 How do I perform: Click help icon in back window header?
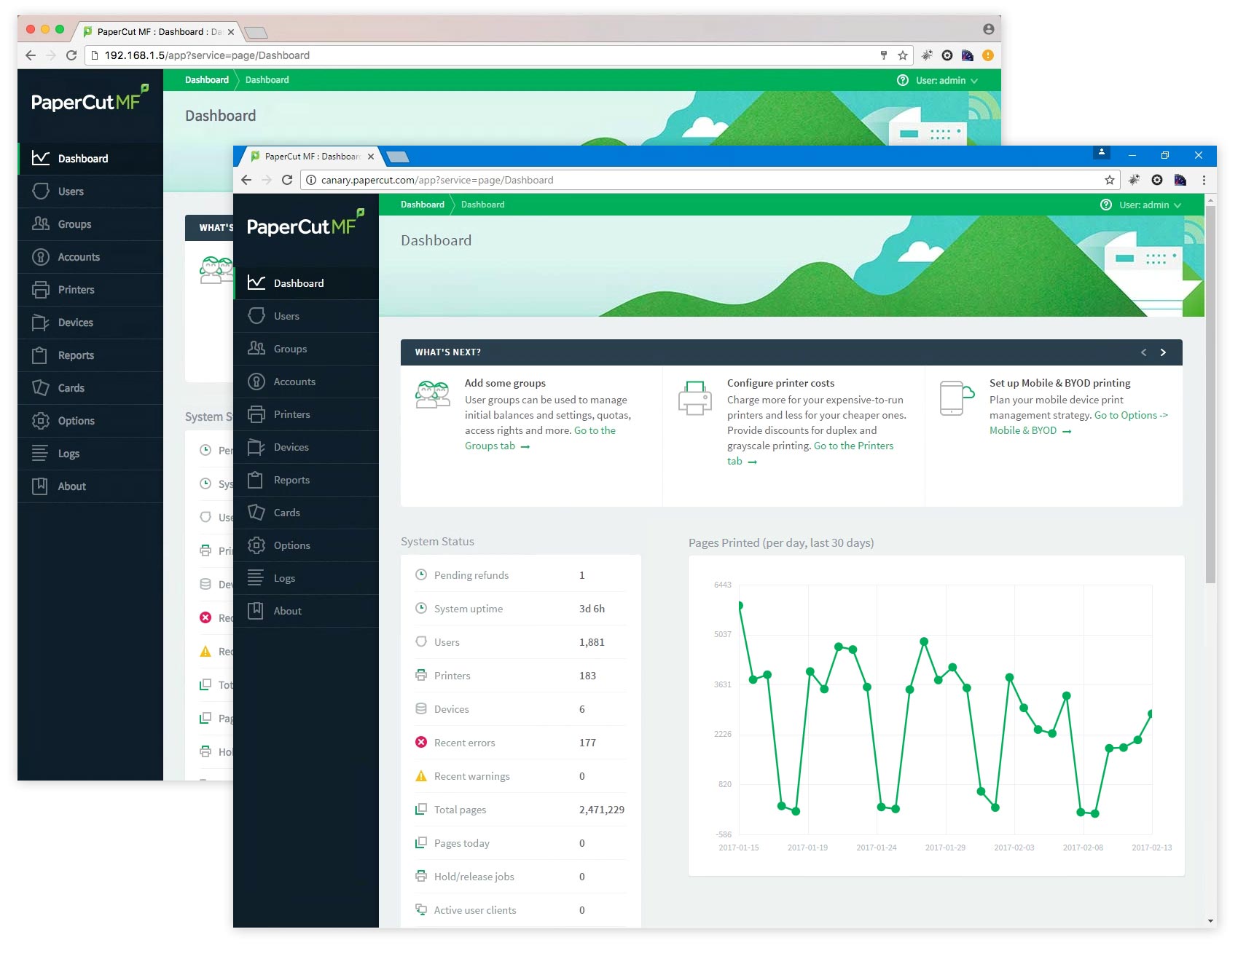[x=903, y=80]
